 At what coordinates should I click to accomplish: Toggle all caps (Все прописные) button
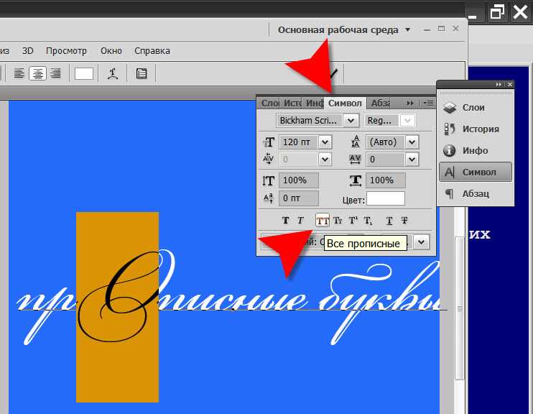(x=323, y=221)
